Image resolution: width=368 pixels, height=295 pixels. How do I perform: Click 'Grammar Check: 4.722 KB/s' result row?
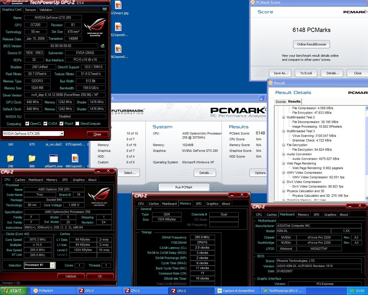point(312,140)
